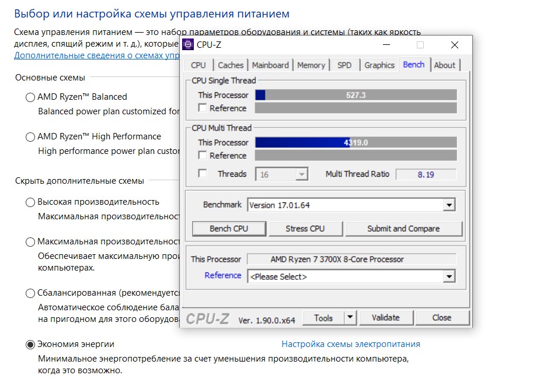Close the CPU-Z window with X
540x389 pixels.
(x=455, y=45)
